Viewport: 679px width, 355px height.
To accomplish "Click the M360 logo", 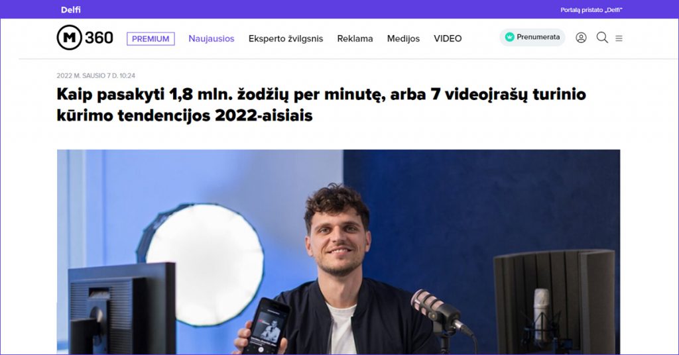I will 85,38.
